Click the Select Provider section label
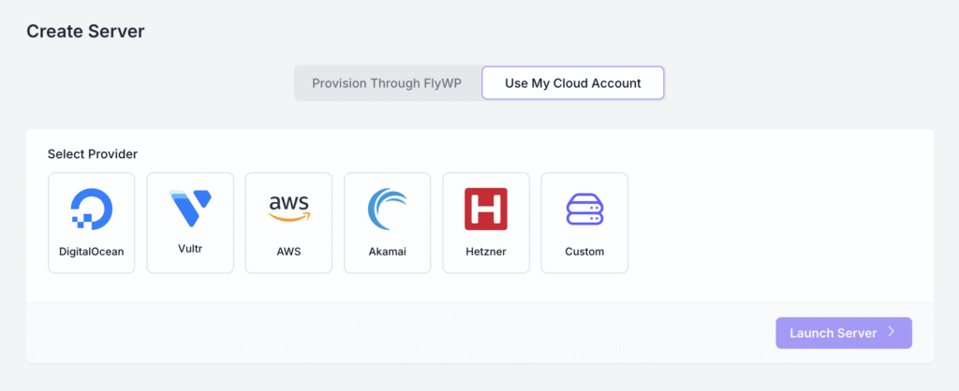Screen dimensions: 959x391 tap(93, 153)
